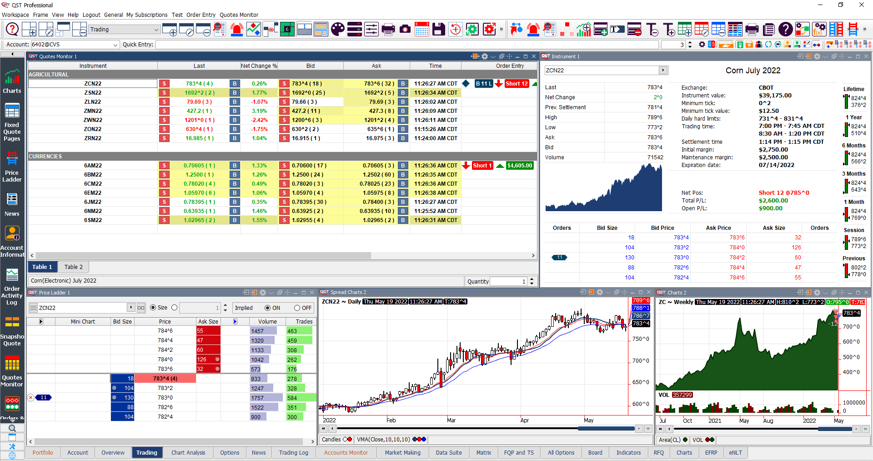873x461 pixels.
Task: Click the camera snapshot toolbar icon
Action: (405, 30)
